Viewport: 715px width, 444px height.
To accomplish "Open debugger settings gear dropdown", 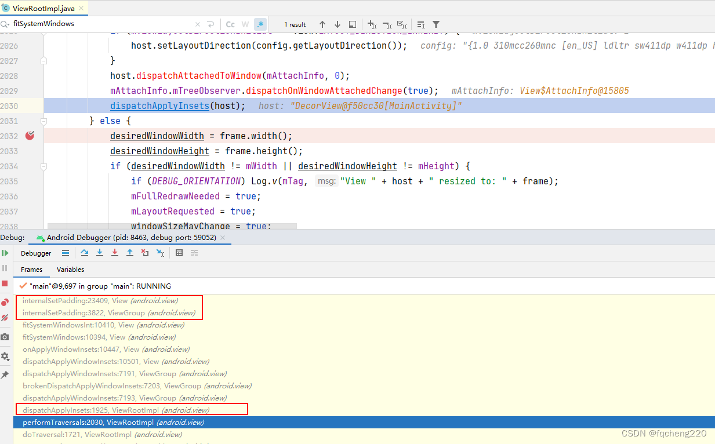I will (x=5, y=355).
